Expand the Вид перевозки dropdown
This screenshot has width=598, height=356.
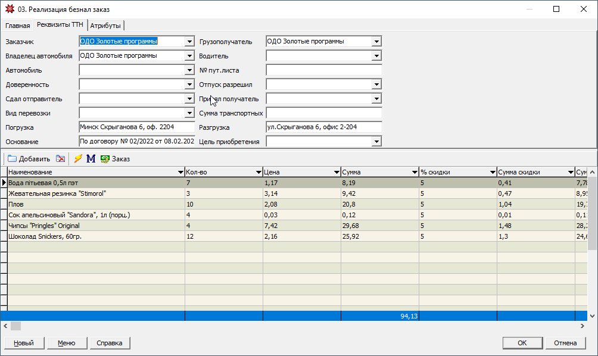pyautogui.click(x=189, y=113)
